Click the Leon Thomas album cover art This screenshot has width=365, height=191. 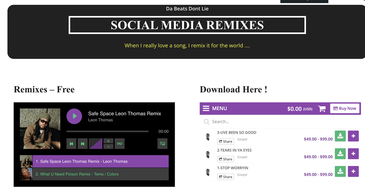pos(40,129)
